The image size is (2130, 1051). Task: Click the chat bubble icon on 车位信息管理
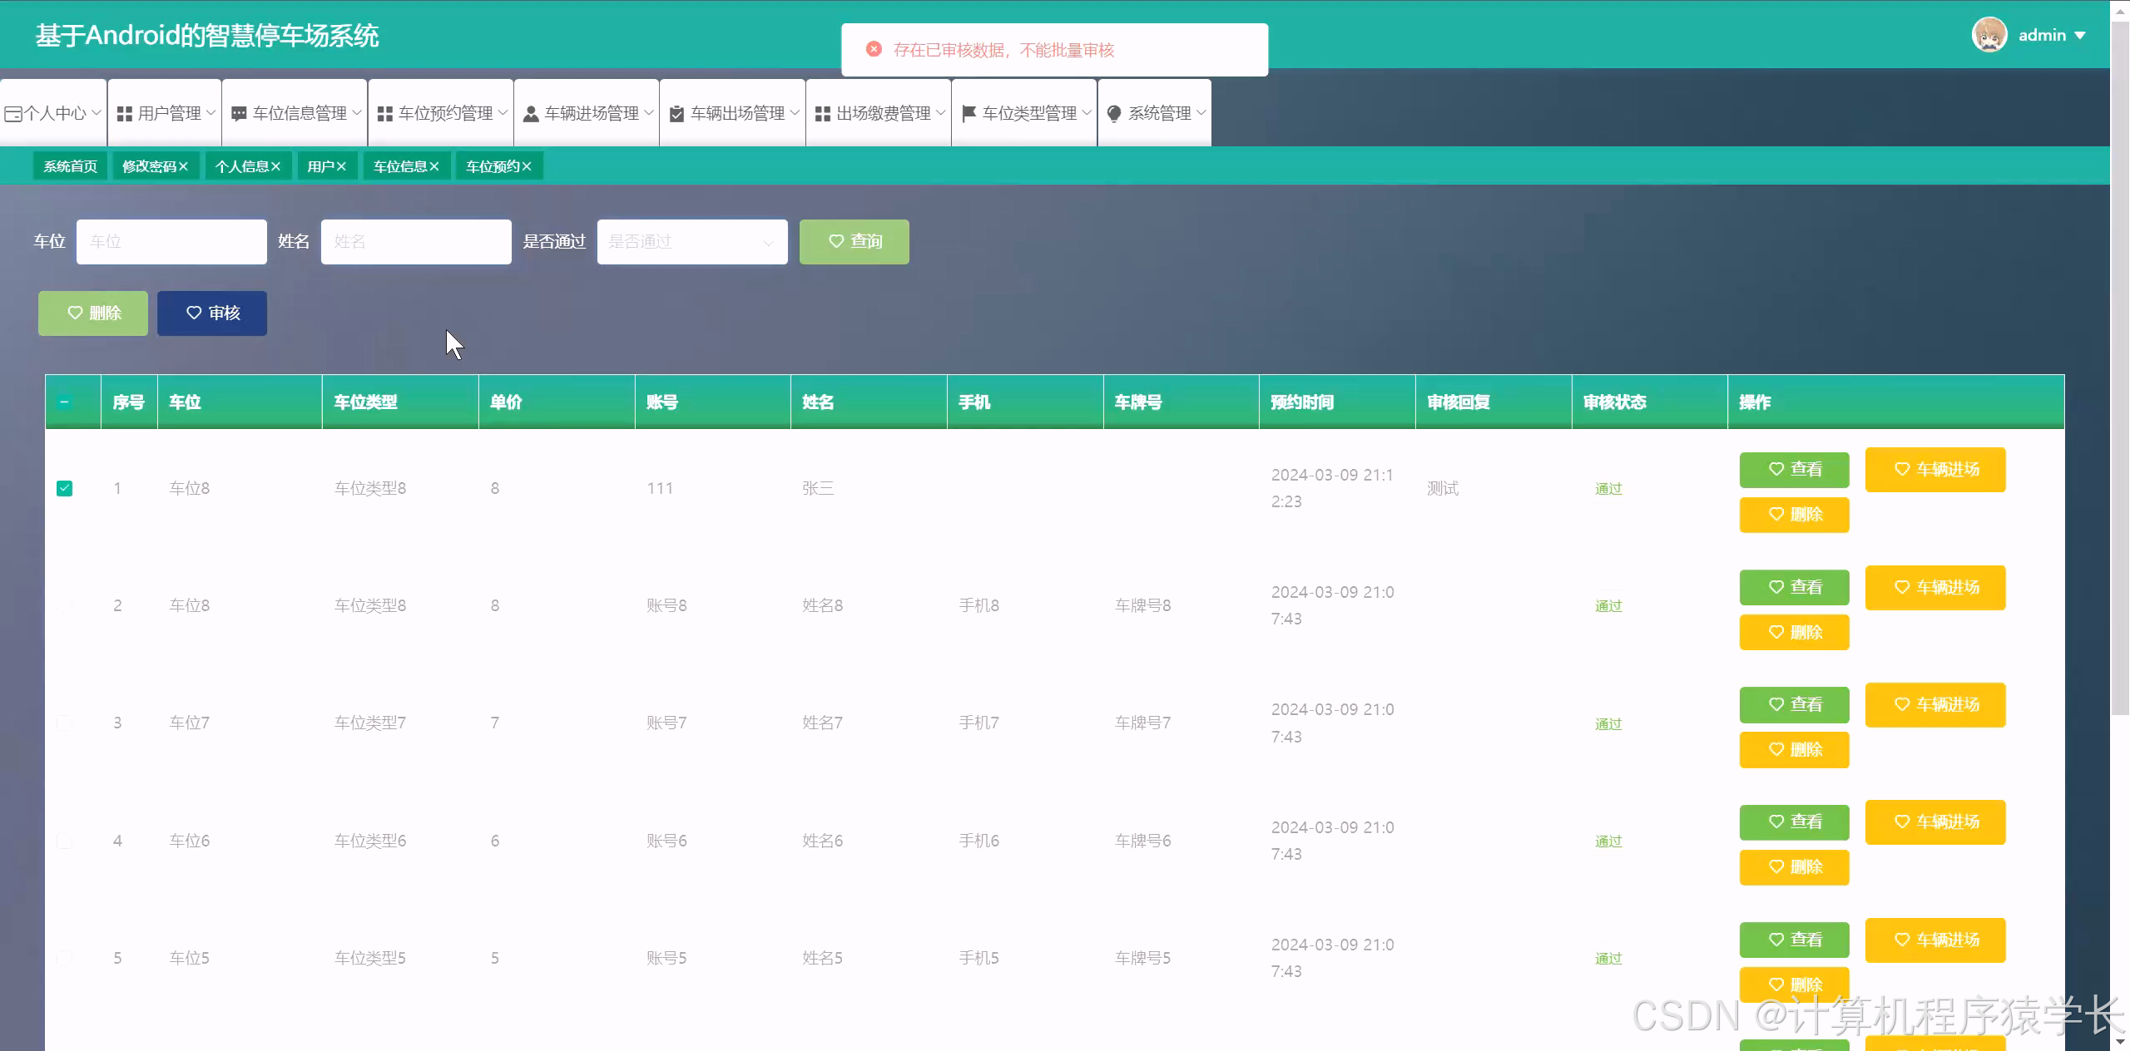239,114
